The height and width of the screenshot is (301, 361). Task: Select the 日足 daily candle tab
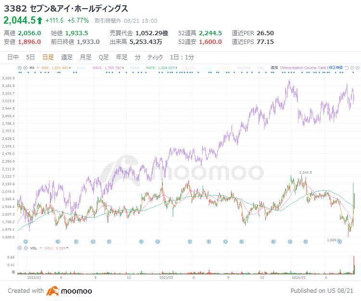point(48,57)
